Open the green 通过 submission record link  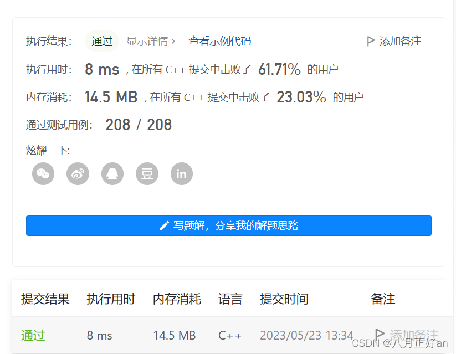33,335
